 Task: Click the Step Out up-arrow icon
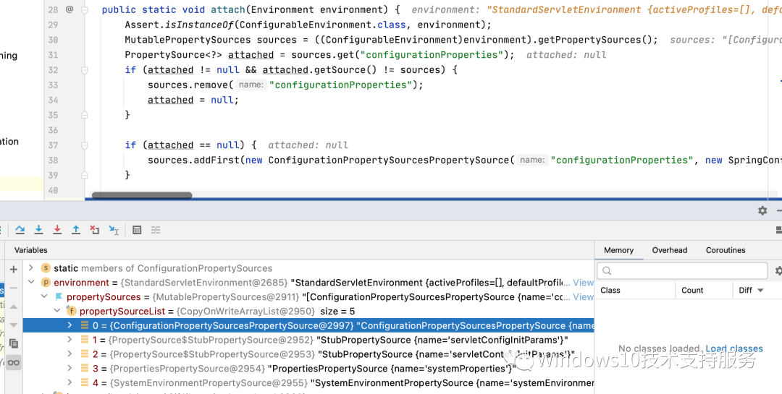coord(76,230)
